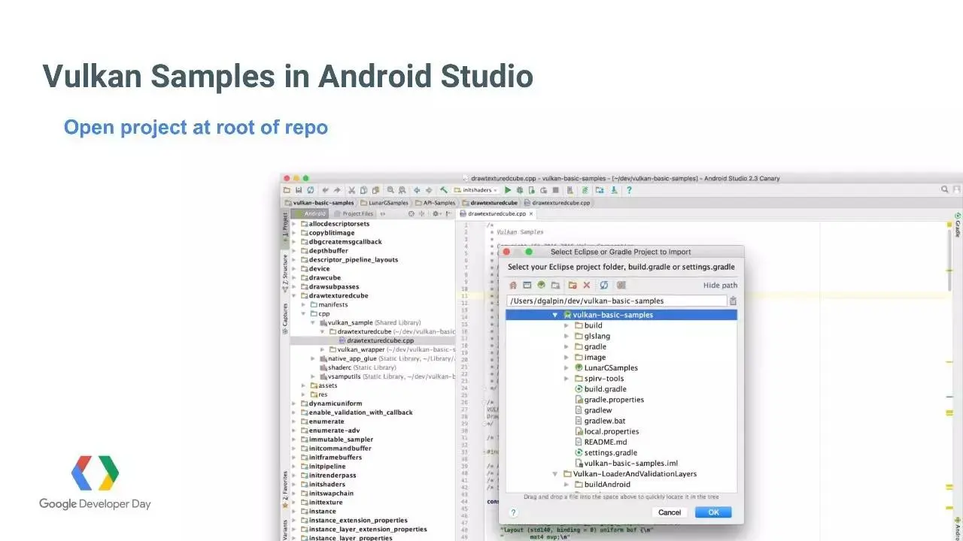This screenshot has width=963, height=541.
Task: Select settings.gradle in the dialog tree
Action: [606, 453]
